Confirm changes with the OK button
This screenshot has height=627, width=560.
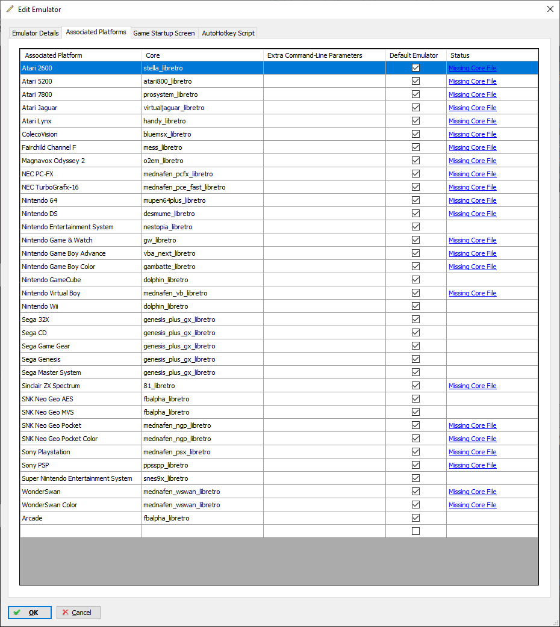30,612
